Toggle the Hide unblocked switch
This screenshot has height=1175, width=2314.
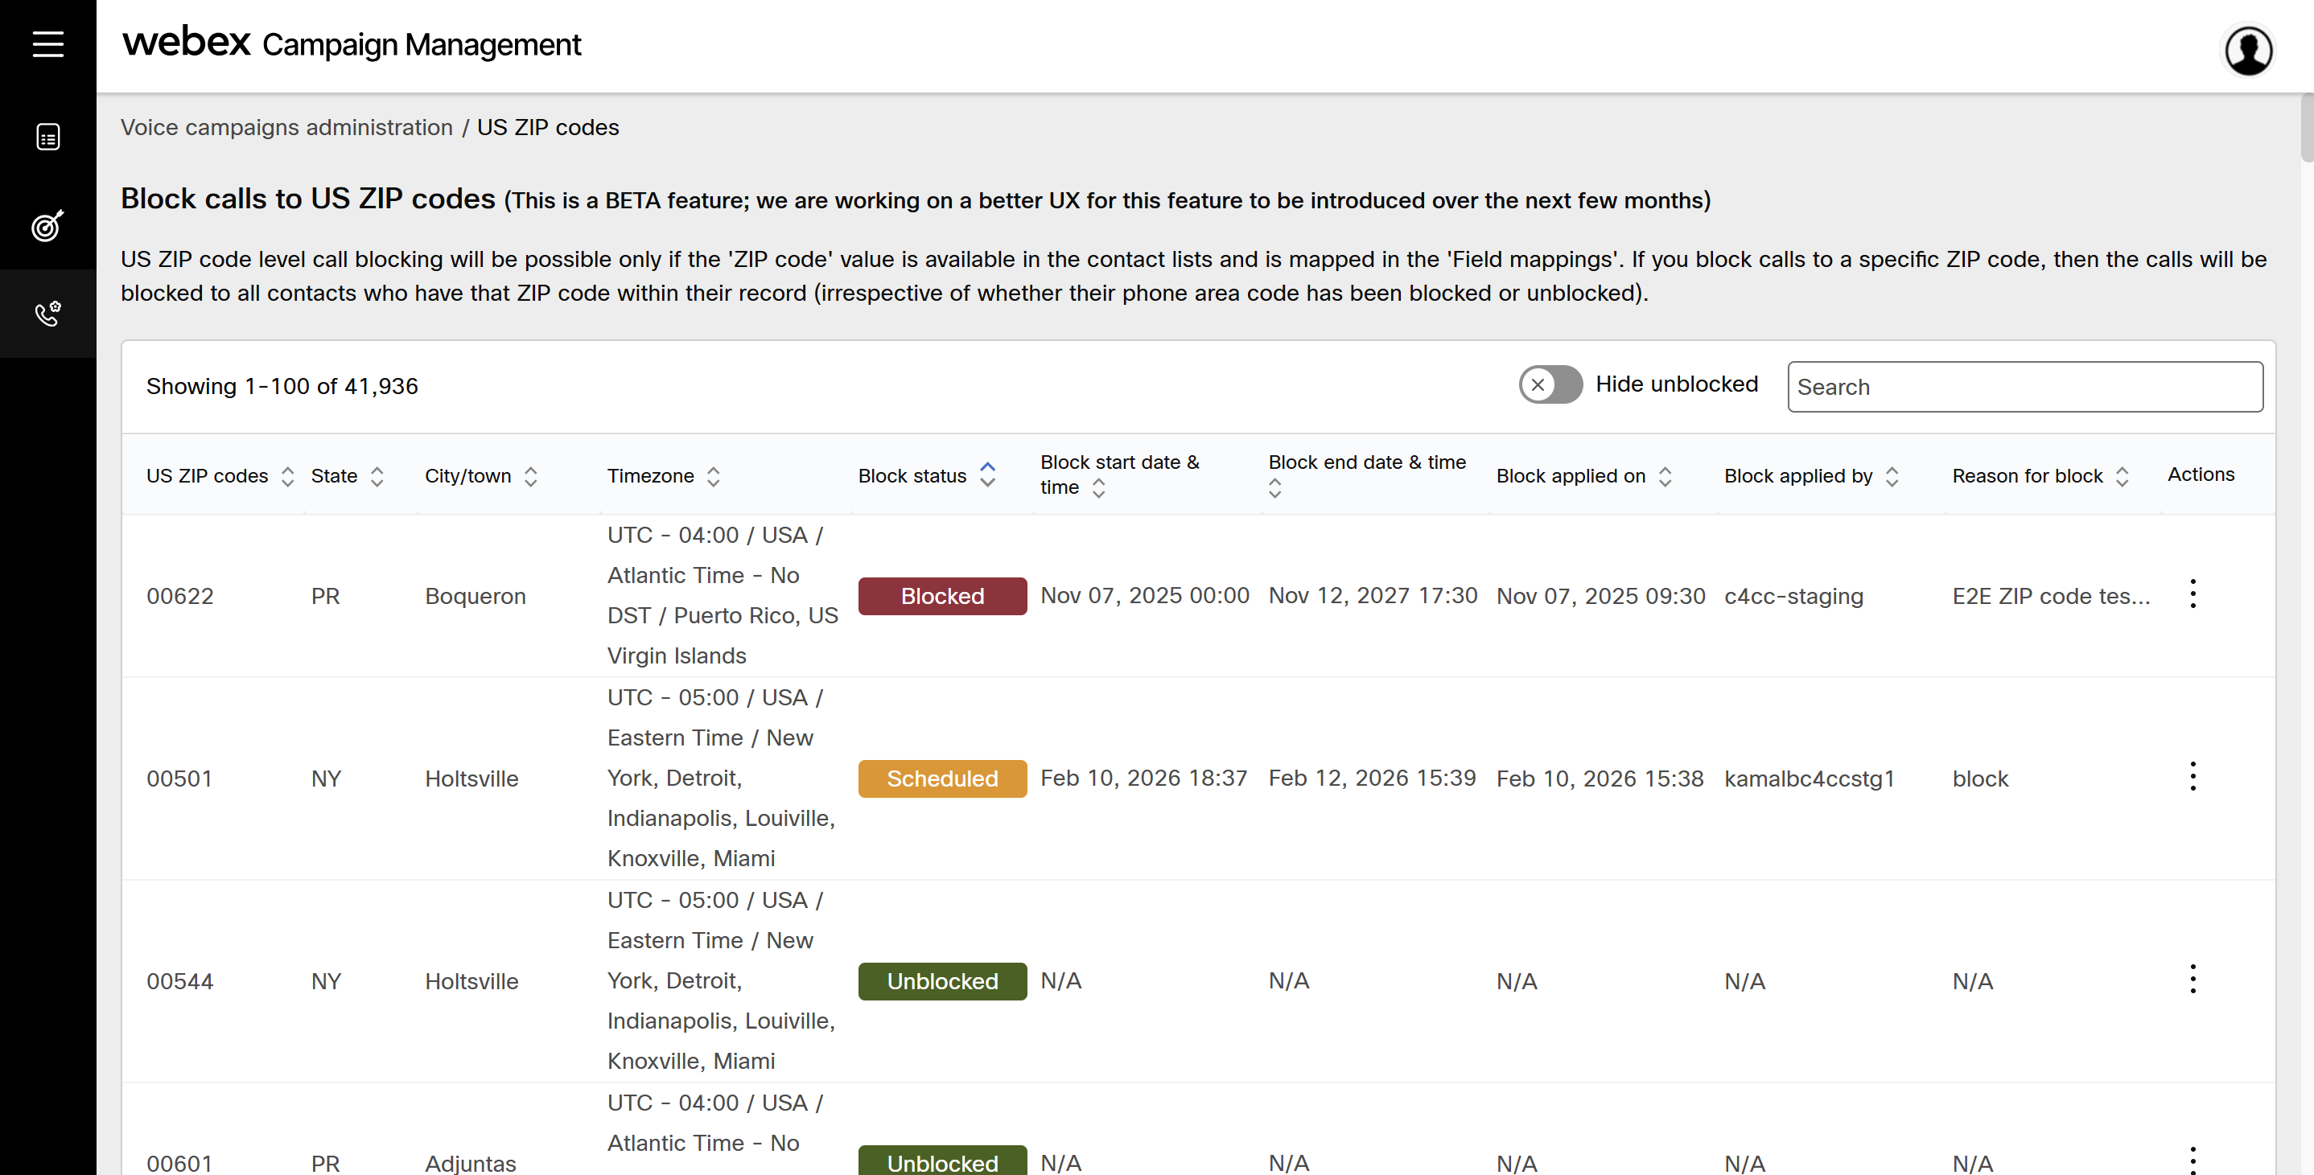[x=1550, y=385]
